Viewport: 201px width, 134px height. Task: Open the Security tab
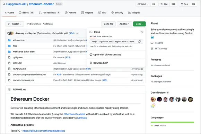[117, 13]
